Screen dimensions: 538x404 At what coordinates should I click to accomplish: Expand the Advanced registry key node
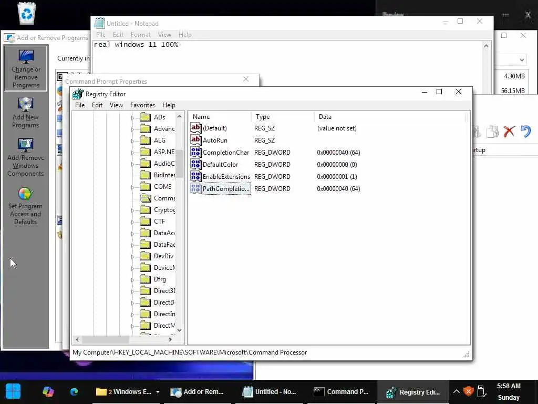(133, 129)
